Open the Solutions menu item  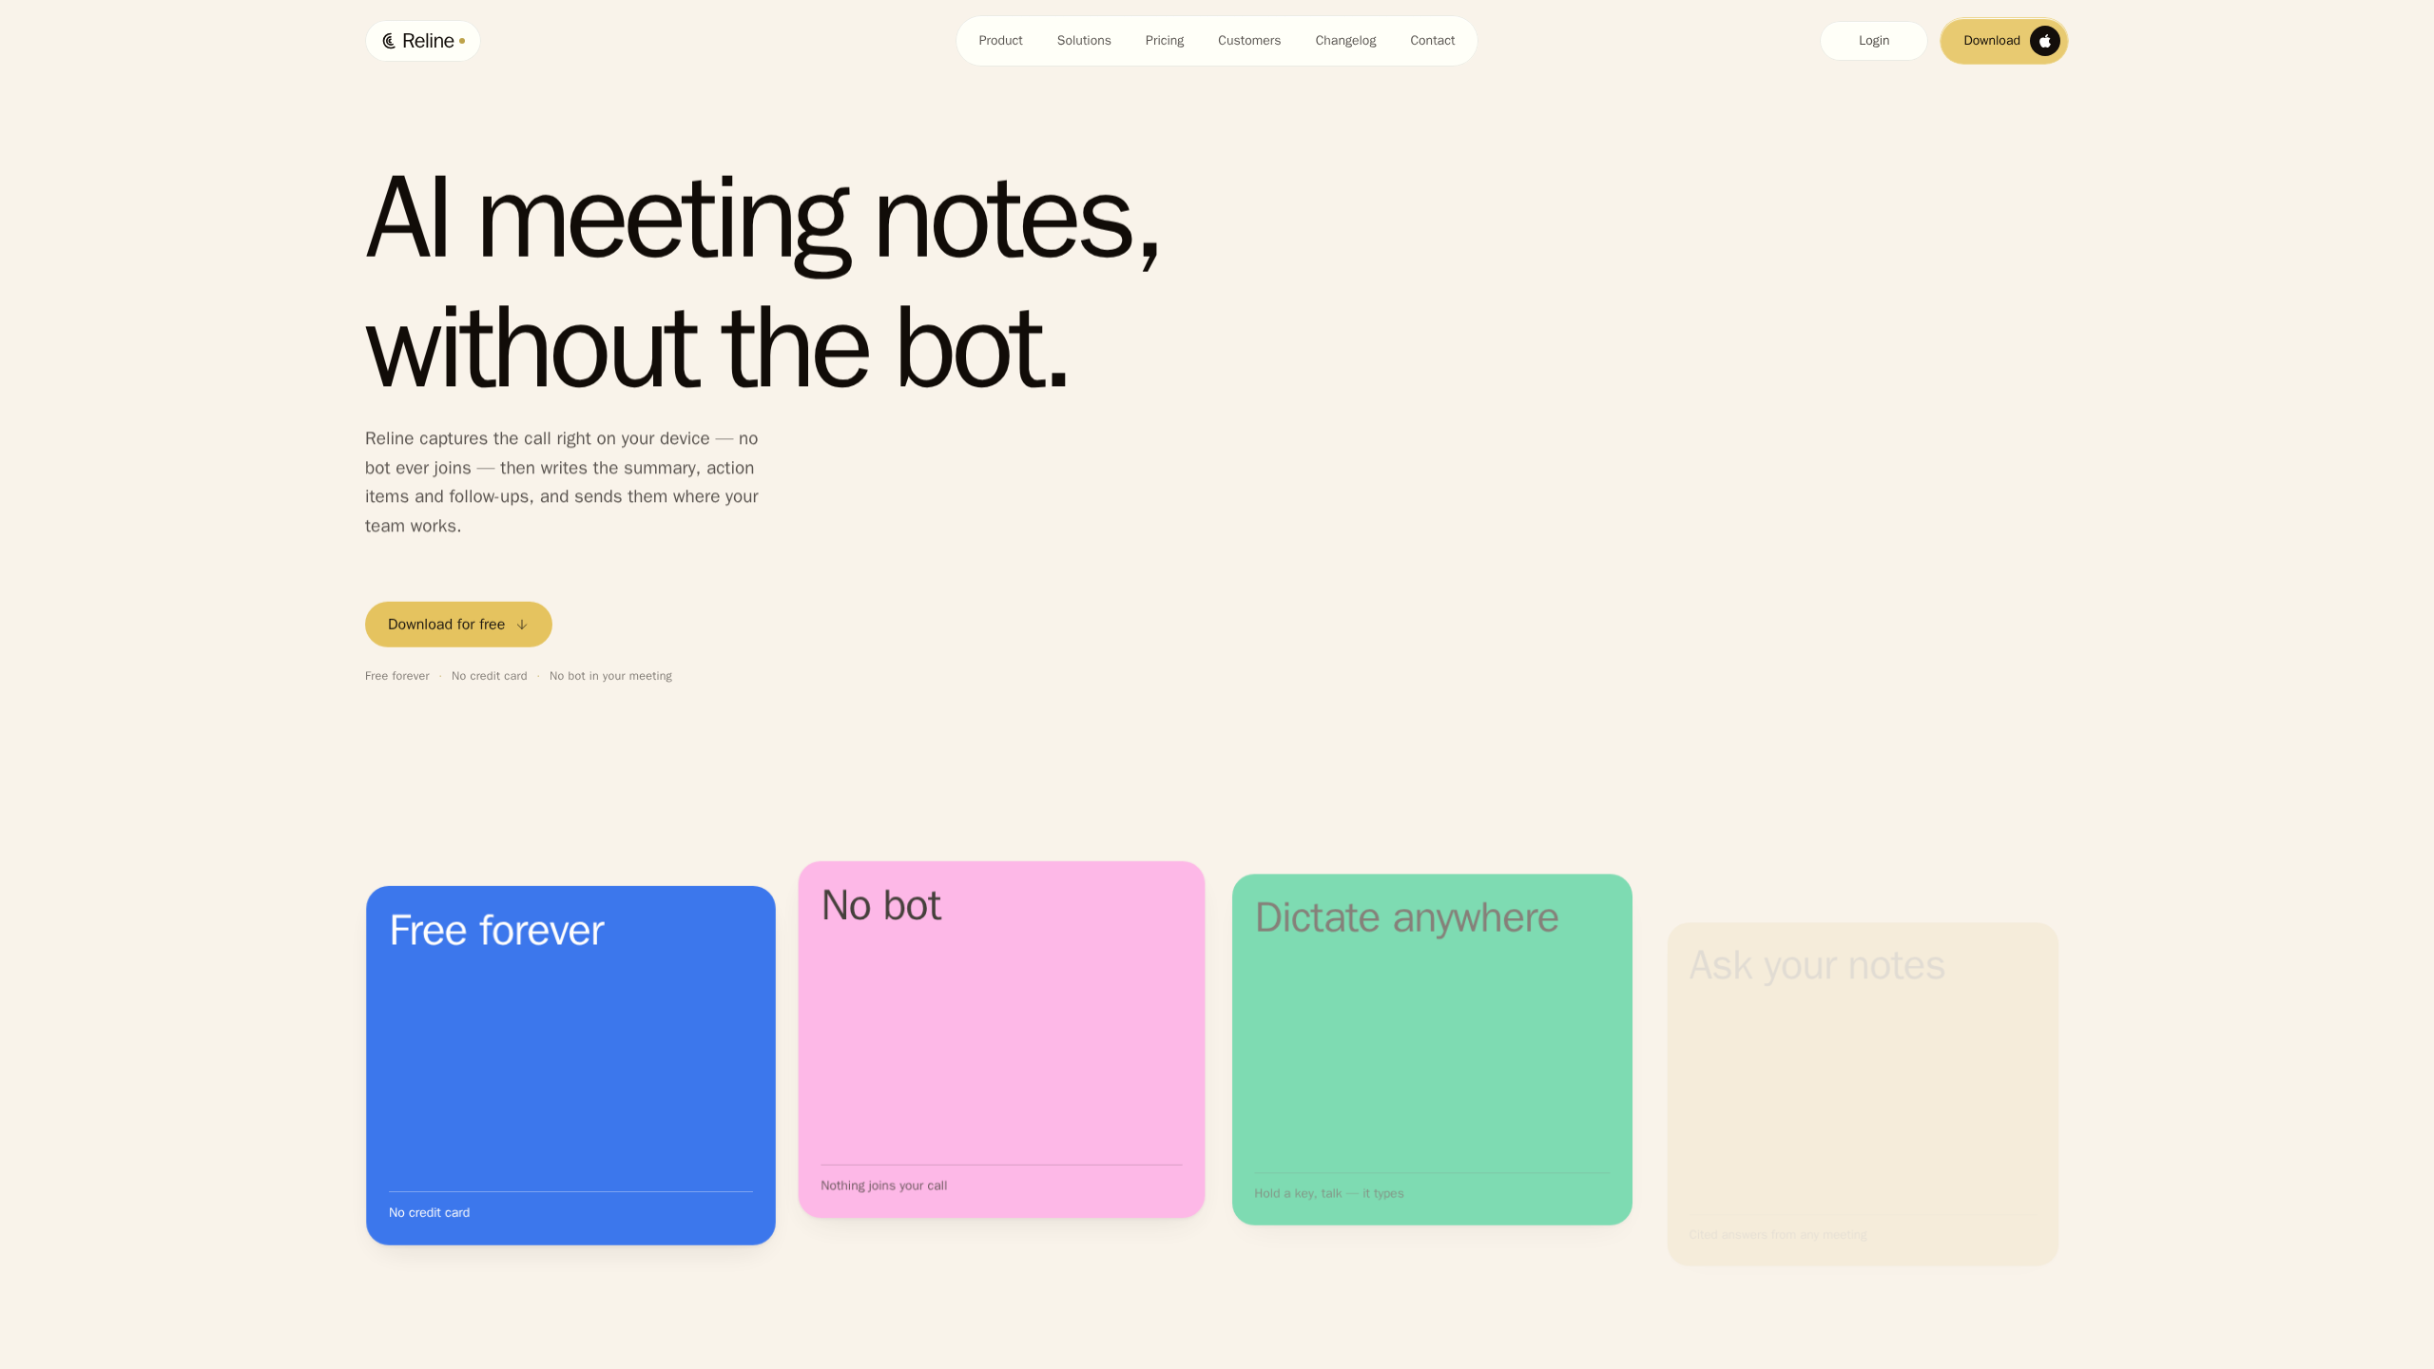point(1084,41)
